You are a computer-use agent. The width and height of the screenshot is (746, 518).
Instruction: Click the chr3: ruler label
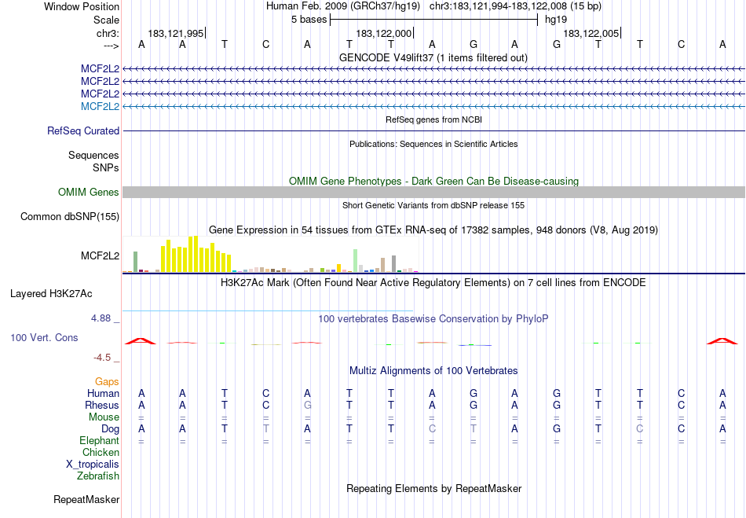[108, 33]
